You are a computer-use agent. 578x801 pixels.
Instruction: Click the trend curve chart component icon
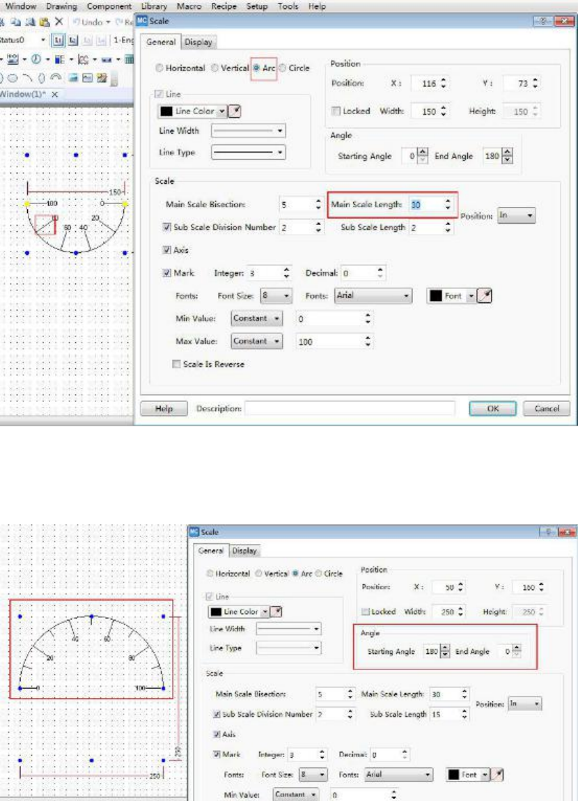(x=84, y=59)
